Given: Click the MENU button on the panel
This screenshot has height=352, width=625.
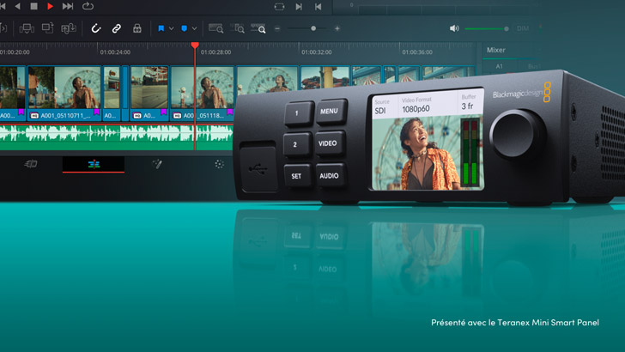Looking at the screenshot, I should pos(330,112).
